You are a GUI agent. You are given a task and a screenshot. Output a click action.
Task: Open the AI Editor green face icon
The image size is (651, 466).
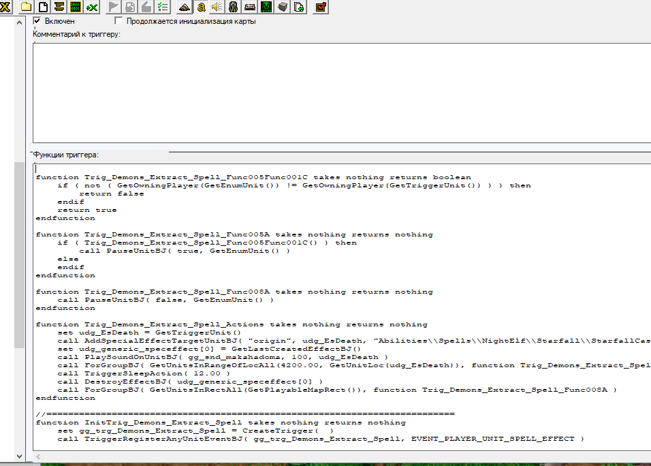[x=266, y=7]
